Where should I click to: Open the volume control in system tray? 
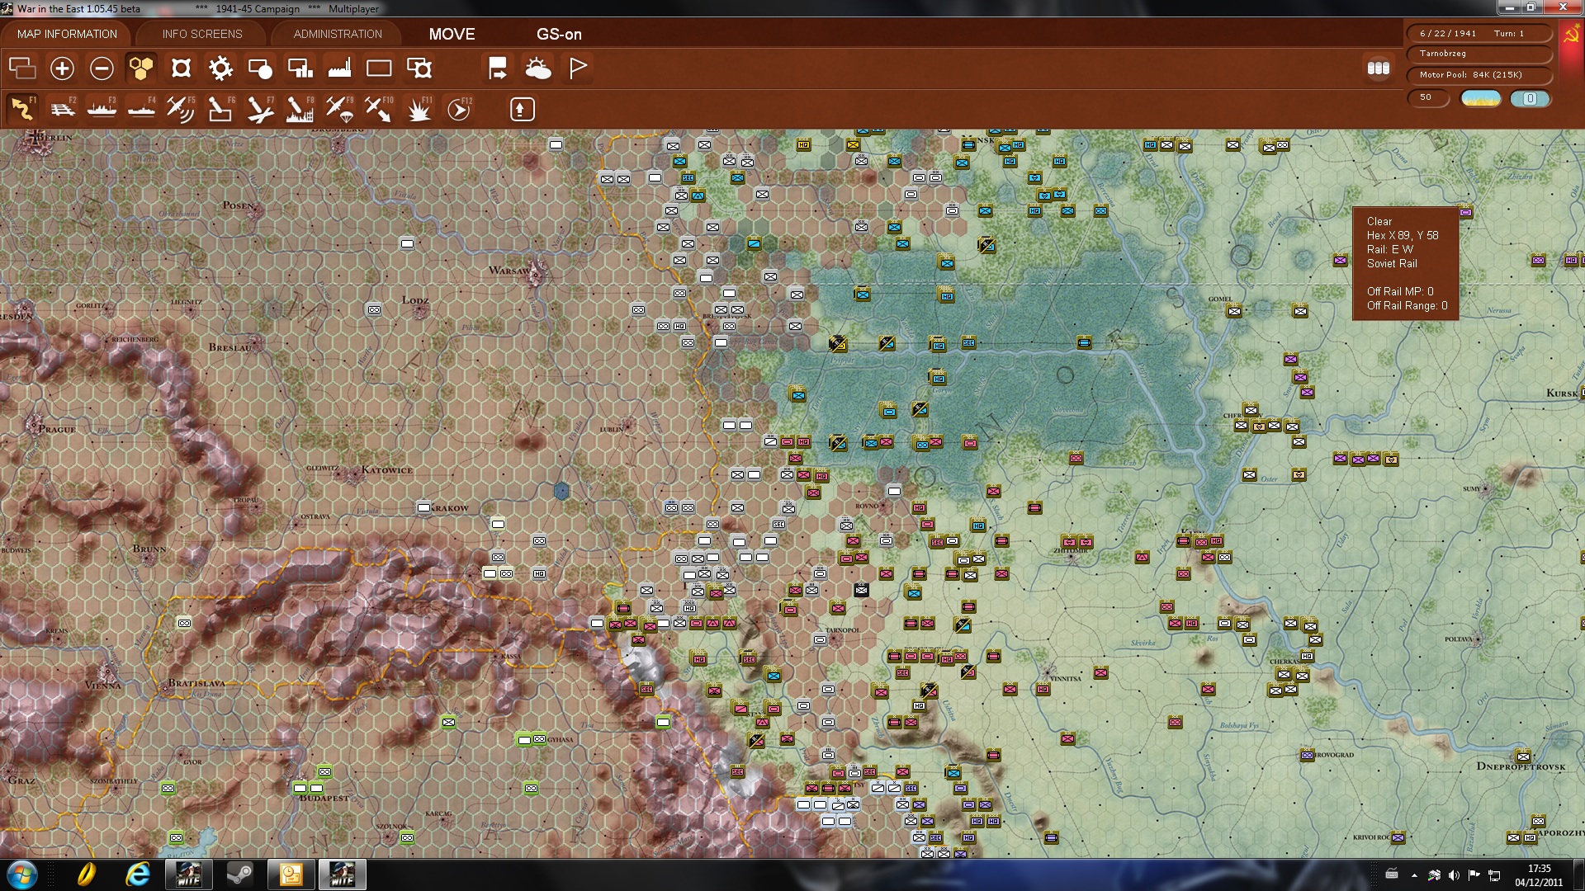point(1454,875)
